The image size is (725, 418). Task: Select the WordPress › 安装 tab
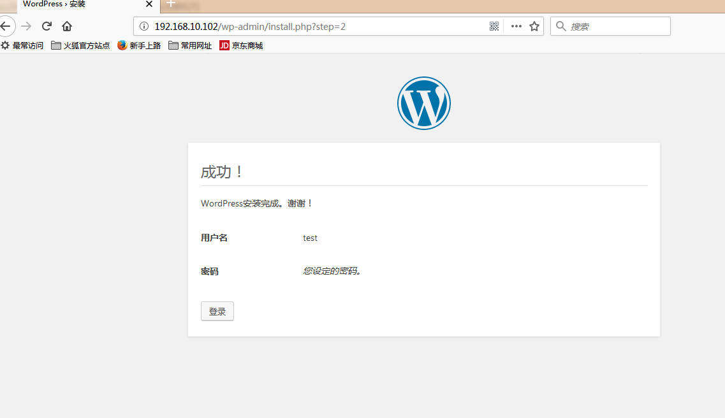(x=88, y=4)
